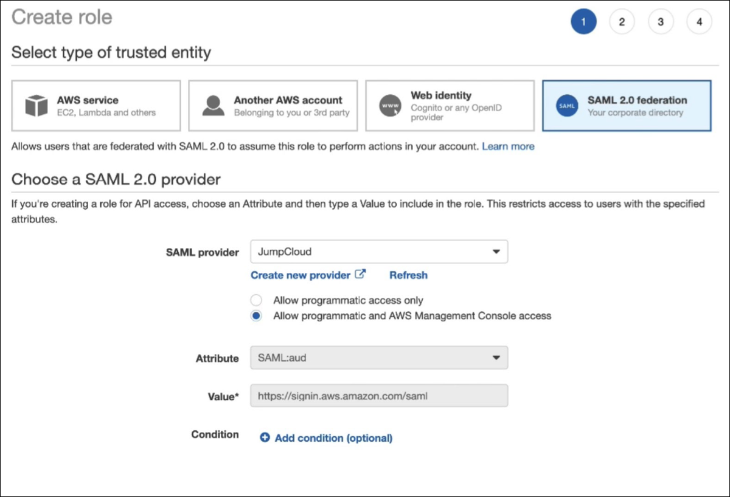The height and width of the screenshot is (497, 730).
Task: Select Allow programmatic access only
Action: (257, 300)
